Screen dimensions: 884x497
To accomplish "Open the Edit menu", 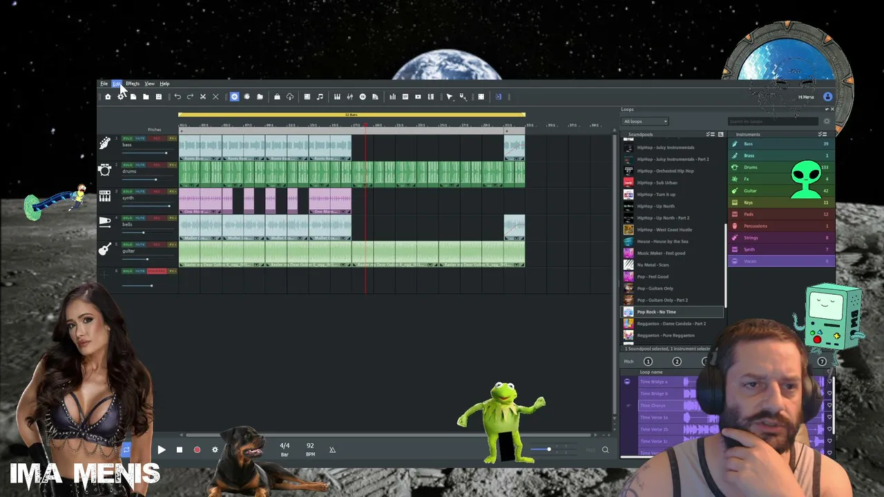I will pos(117,84).
